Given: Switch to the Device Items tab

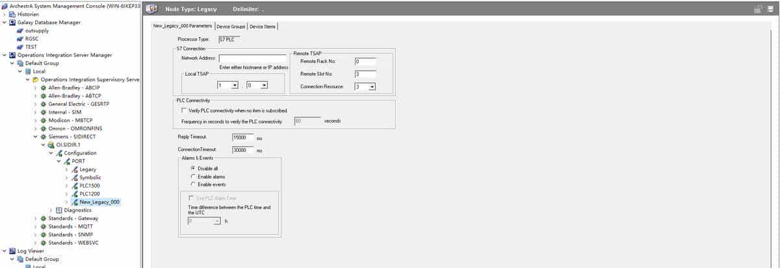Looking at the screenshot, I should (263, 27).
